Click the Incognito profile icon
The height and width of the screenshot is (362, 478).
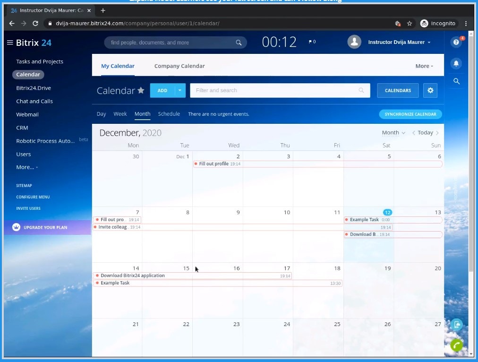424,24
